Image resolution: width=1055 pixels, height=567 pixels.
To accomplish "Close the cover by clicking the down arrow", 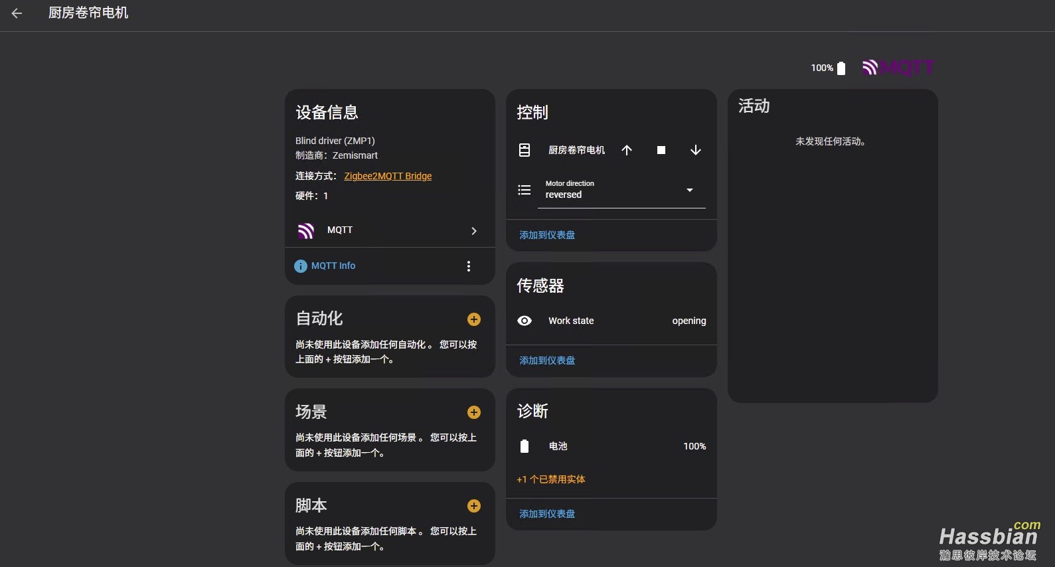I will (696, 150).
